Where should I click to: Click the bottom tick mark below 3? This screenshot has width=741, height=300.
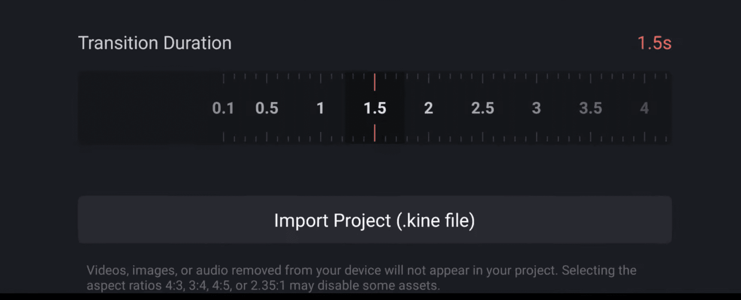[x=536, y=137]
